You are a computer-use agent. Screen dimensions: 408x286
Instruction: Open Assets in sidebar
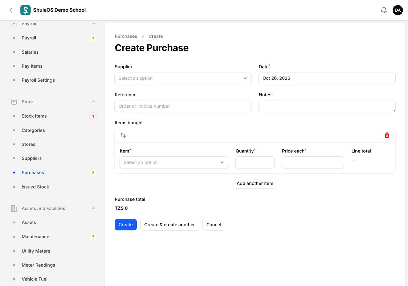[29, 222]
